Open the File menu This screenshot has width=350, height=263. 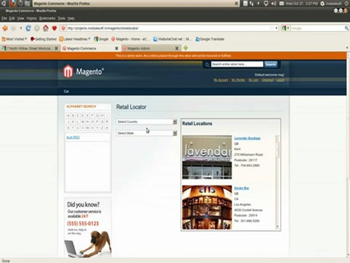coord(4,19)
